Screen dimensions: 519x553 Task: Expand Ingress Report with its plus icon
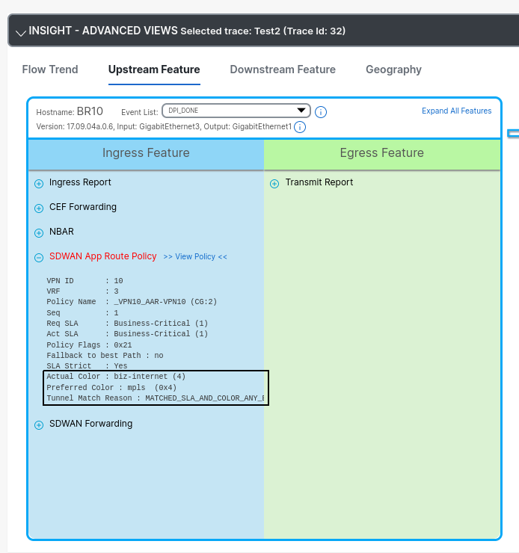[39, 183]
